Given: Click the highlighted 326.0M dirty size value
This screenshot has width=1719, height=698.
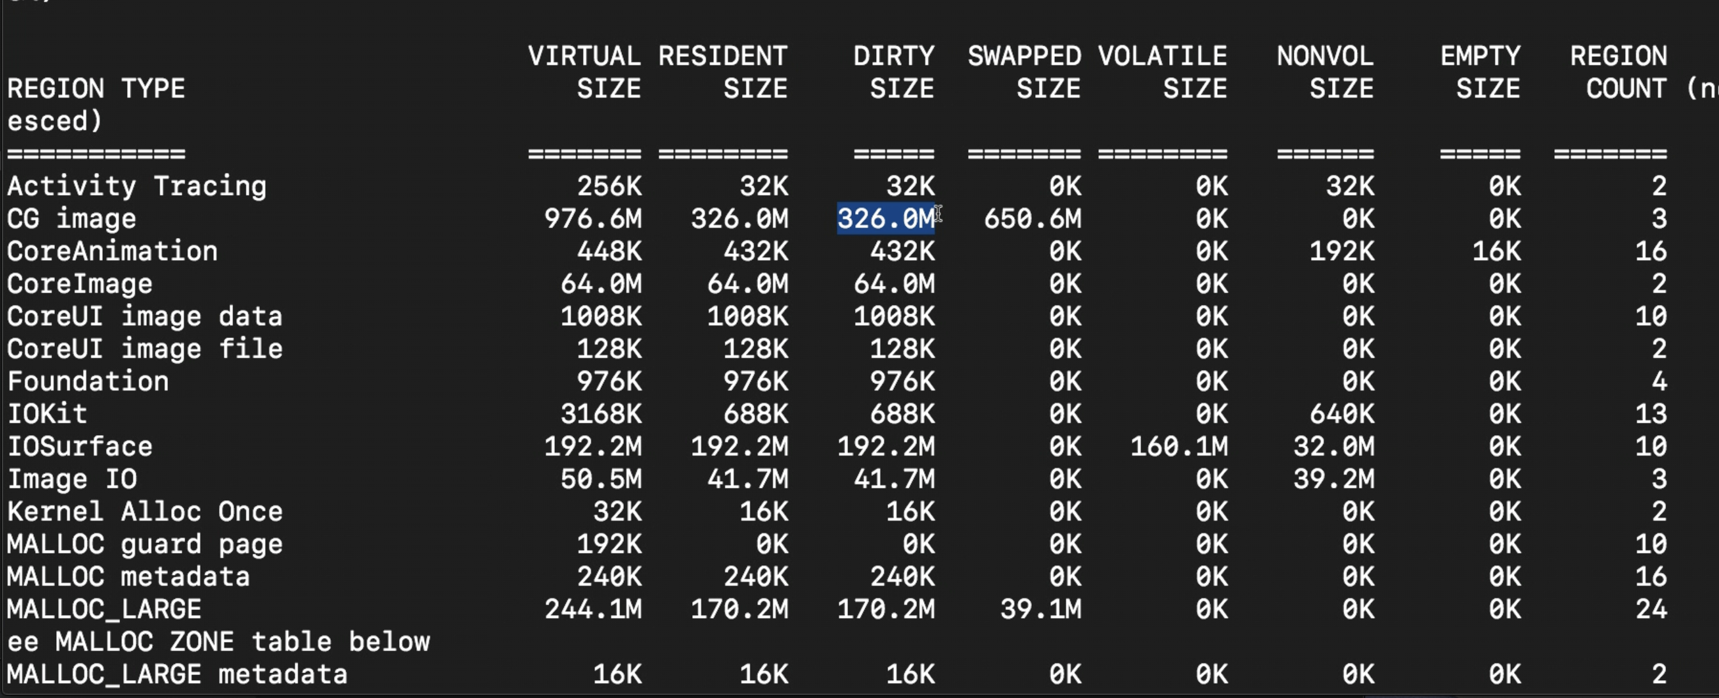Looking at the screenshot, I should coord(886,219).
